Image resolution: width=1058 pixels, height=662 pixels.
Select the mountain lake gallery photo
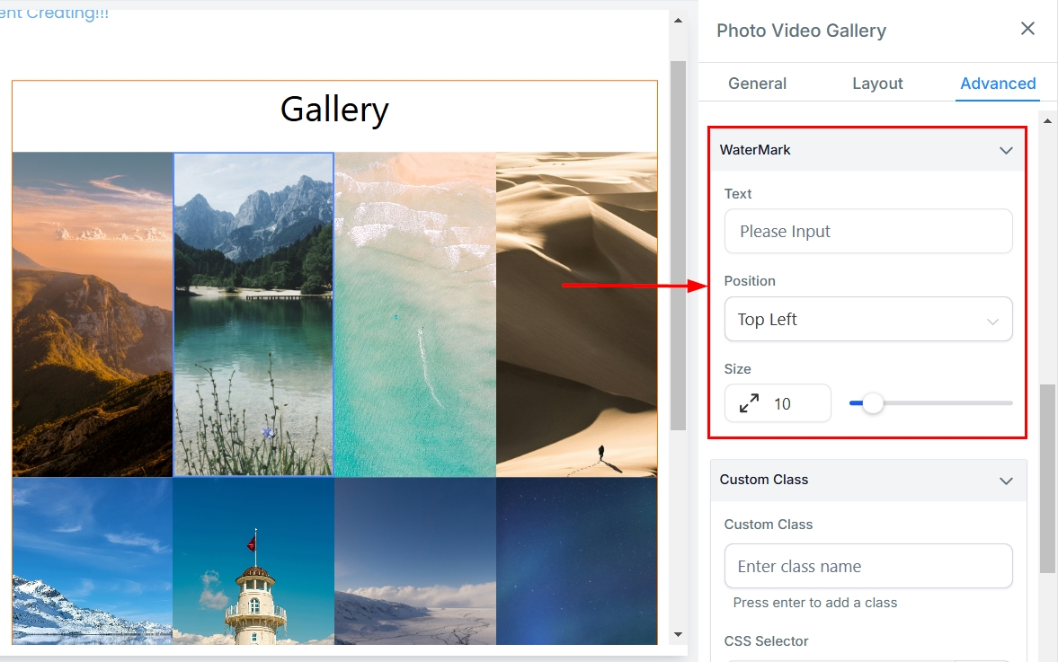coord(253,314)
